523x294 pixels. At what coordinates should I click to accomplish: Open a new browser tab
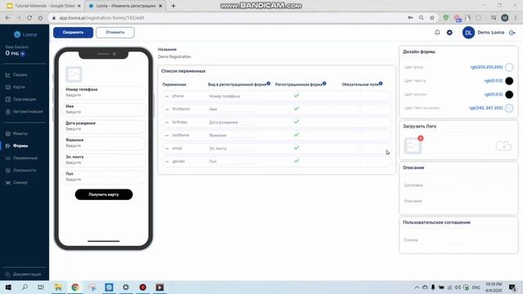(x=173, y=6)
